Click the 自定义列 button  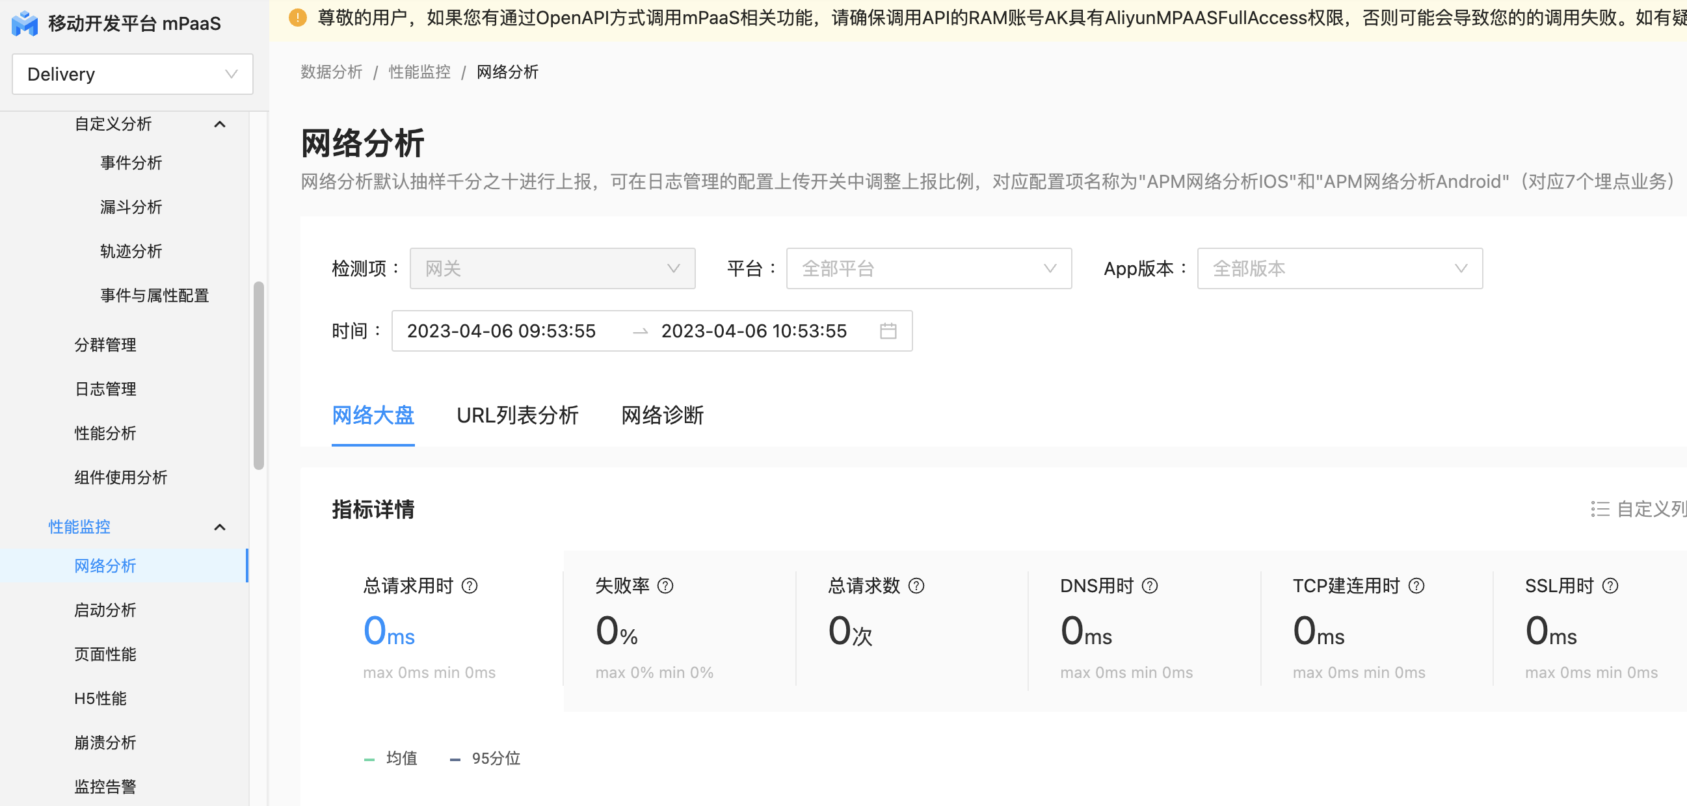[x=1638, y=509]
